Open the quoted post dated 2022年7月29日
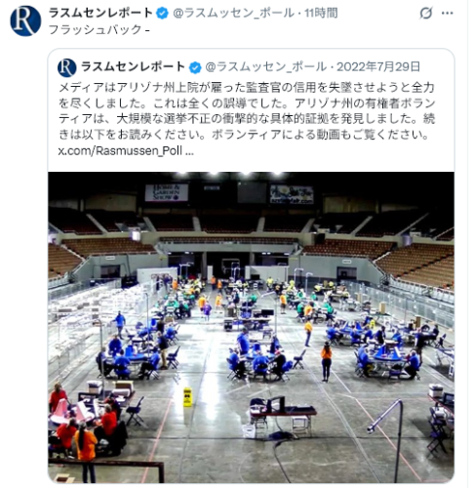 click(378, 67)
